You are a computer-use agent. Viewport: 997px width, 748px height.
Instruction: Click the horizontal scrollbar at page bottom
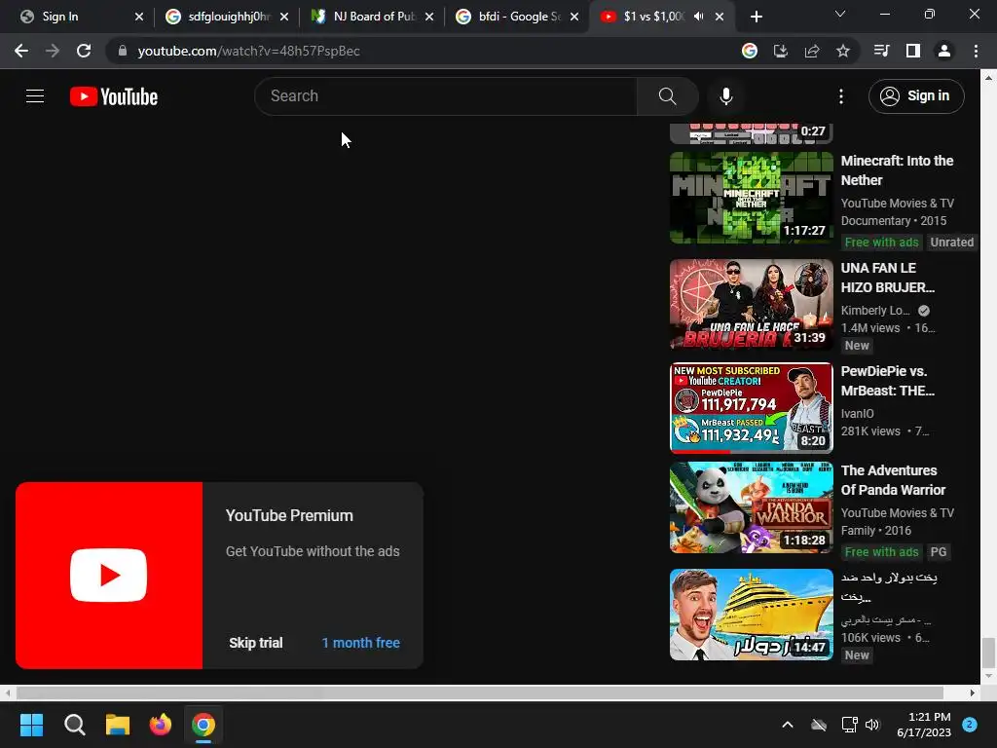(480, 692)
